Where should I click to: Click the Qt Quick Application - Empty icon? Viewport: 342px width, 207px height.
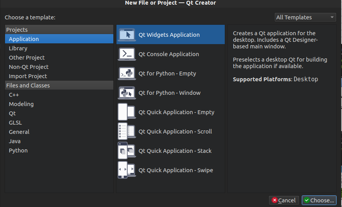[127, 112]
